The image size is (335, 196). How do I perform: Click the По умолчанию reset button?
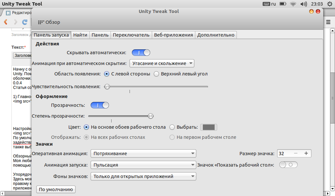[x=56, y=189]
